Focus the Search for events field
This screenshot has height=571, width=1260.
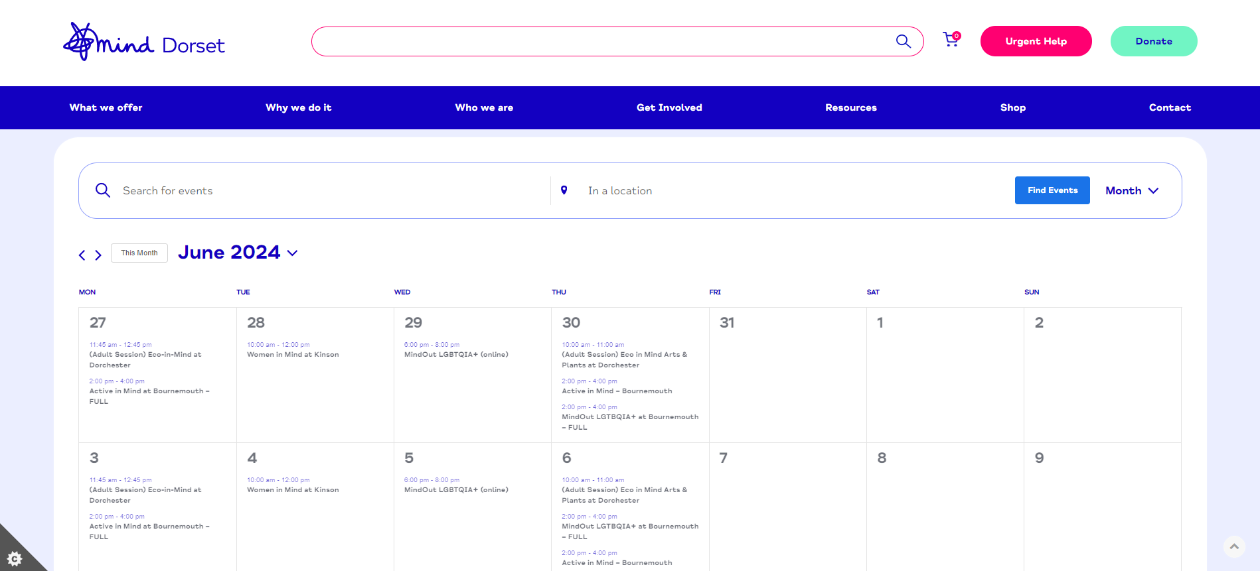click(332, 190)
